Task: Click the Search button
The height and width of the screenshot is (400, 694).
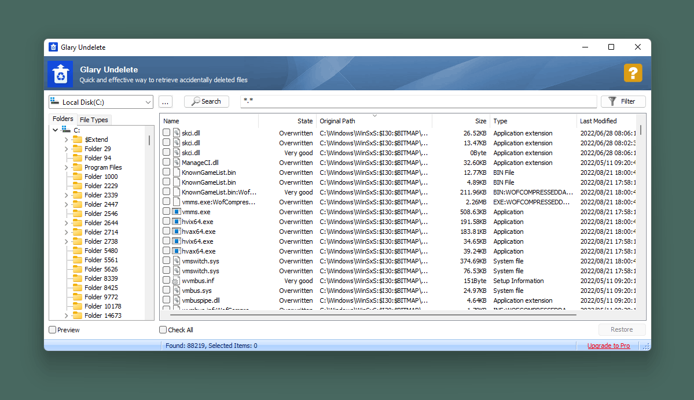Action: coord(206,101)
